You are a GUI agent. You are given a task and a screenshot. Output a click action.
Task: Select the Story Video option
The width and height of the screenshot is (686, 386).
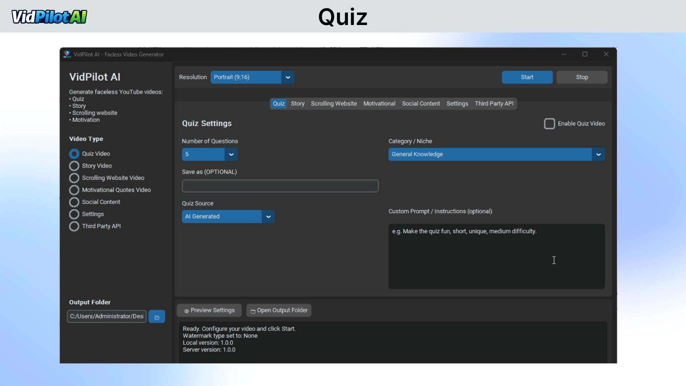(74, 166)
